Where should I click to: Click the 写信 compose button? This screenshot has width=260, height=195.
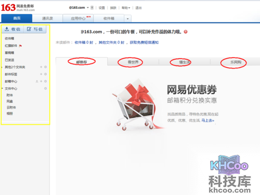pos(35,29)
